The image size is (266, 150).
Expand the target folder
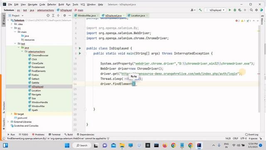pyautogui.click(x=12, y=114)
